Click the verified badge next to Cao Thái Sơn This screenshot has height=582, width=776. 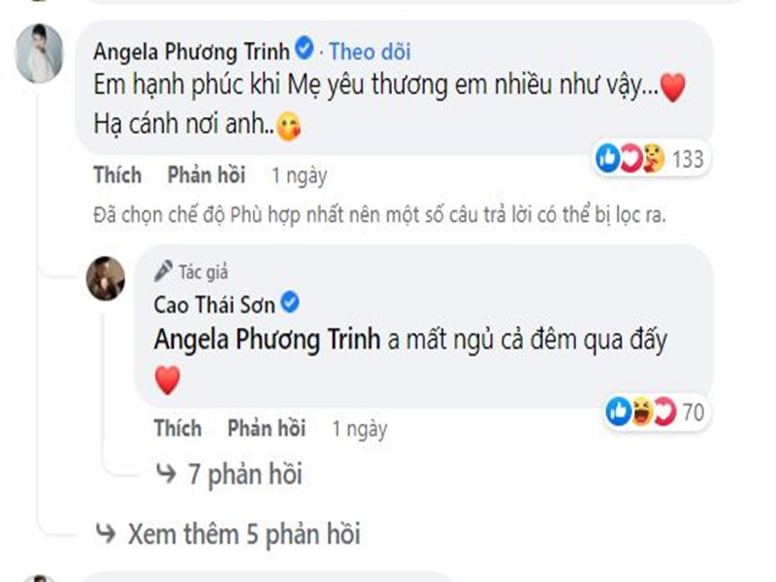click(x=288, y=302)
